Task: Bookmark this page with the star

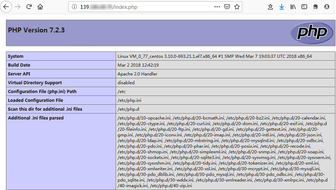Action: [237, 7]
